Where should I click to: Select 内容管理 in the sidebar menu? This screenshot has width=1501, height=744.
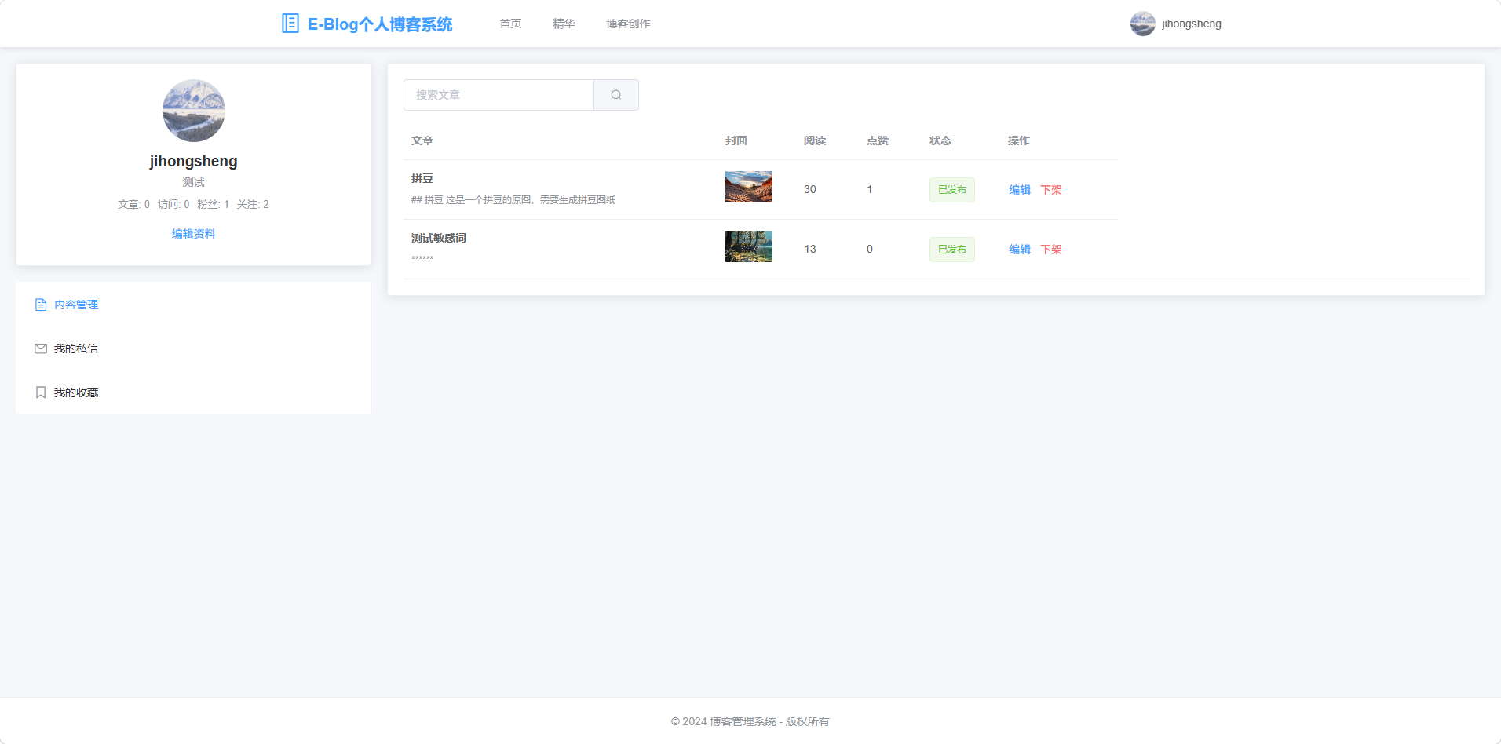pyautogui.click(x=193, y=305)
